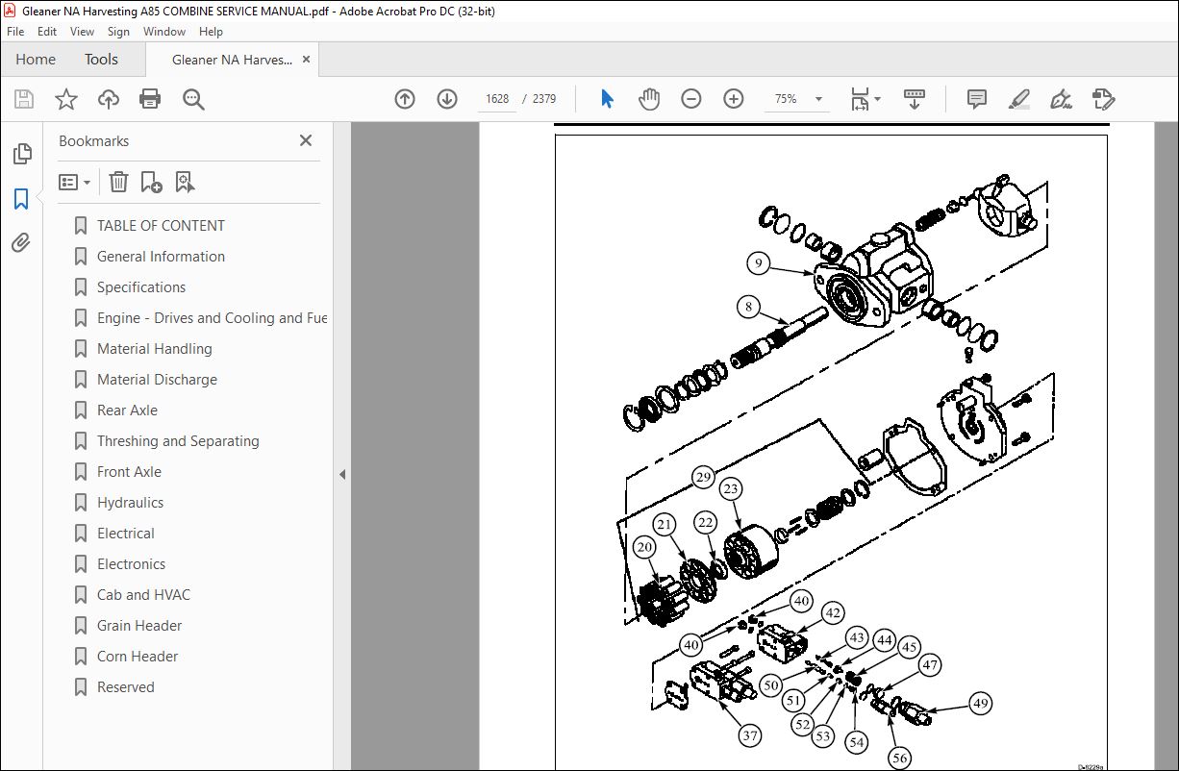Activate the selection arrow tool
1179x771 pixels.
click(x=607, y=99)
